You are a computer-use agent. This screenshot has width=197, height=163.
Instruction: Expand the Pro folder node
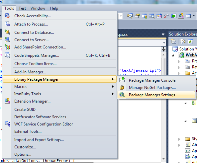tap(179, 61)
